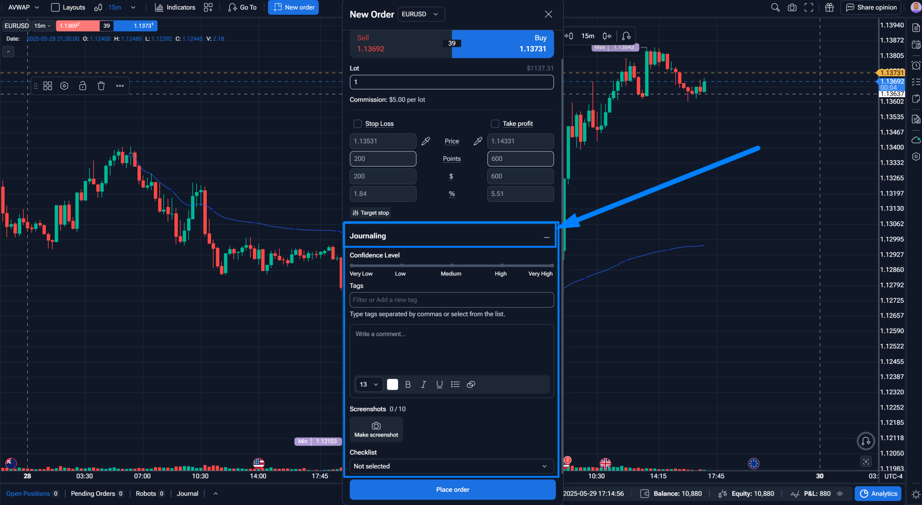Click the Target stop button

370,213
